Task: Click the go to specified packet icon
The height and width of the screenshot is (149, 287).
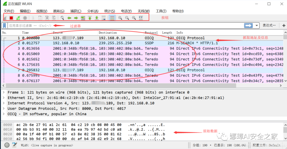Action: (83, 18)
